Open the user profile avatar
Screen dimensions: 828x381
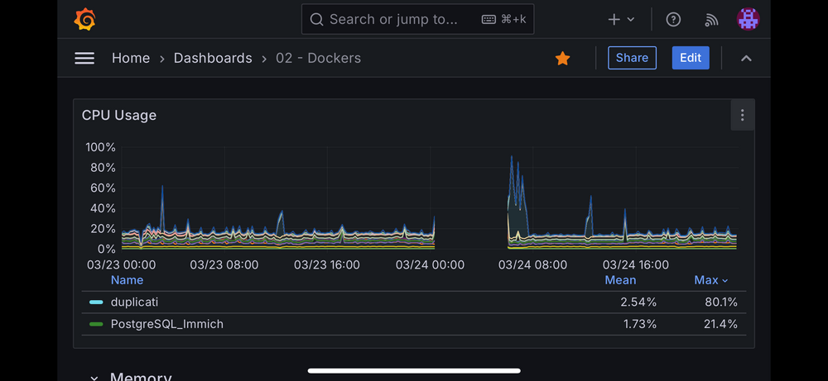pos(749,20)
